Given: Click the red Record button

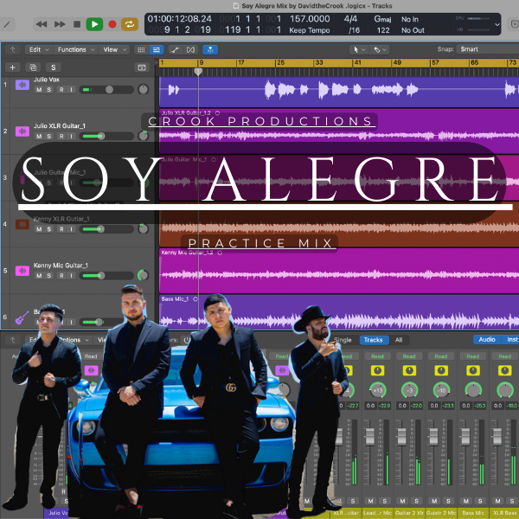Looking at the screenshot, I should [x=112, y=24].
